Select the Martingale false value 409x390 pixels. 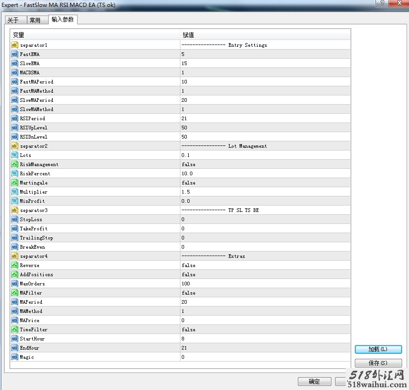189,183
